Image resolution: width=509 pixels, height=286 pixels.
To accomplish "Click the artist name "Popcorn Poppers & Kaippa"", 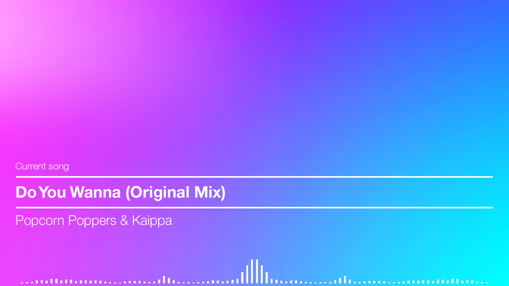I will tap(94, 221).
